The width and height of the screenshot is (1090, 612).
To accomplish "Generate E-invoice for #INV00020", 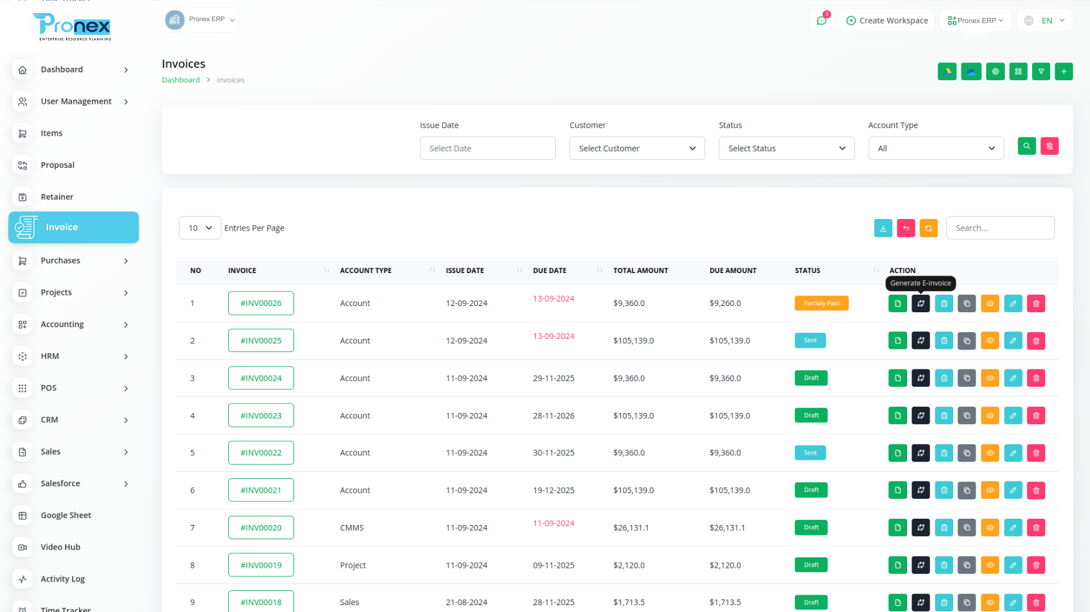I will click(921, 527).
